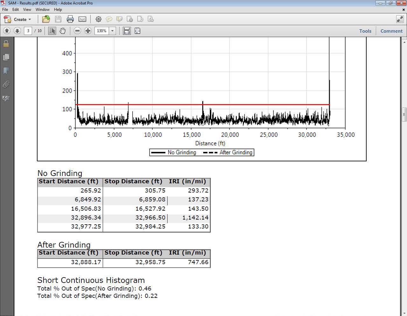Click the settings gear icon in toolbar
407x316 pixels.
pyautogui.click(x=99, y=19)
